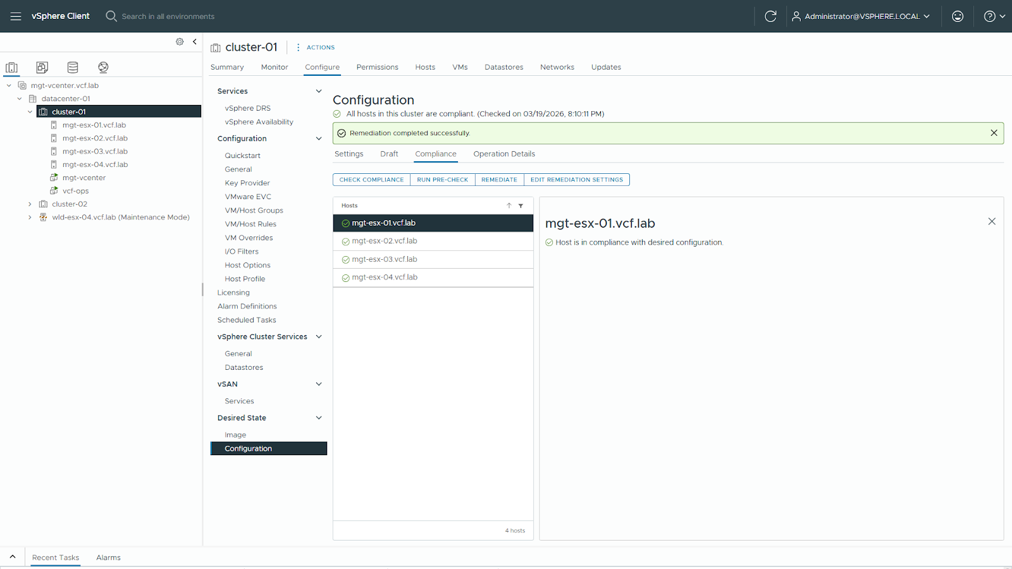1012x569 pixels.
Task: Collapse the Desired State section
Action: tap(319, 418)
